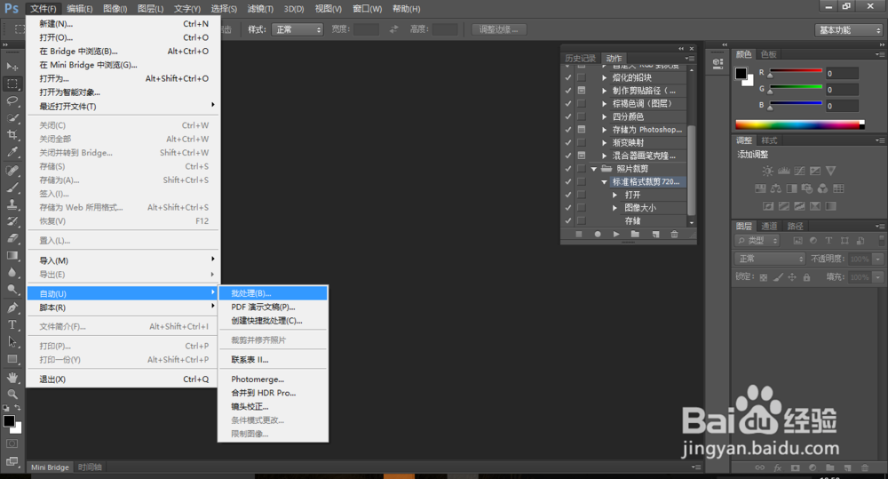
Task: Start recording a new action
Action: [x=598, y=234]
